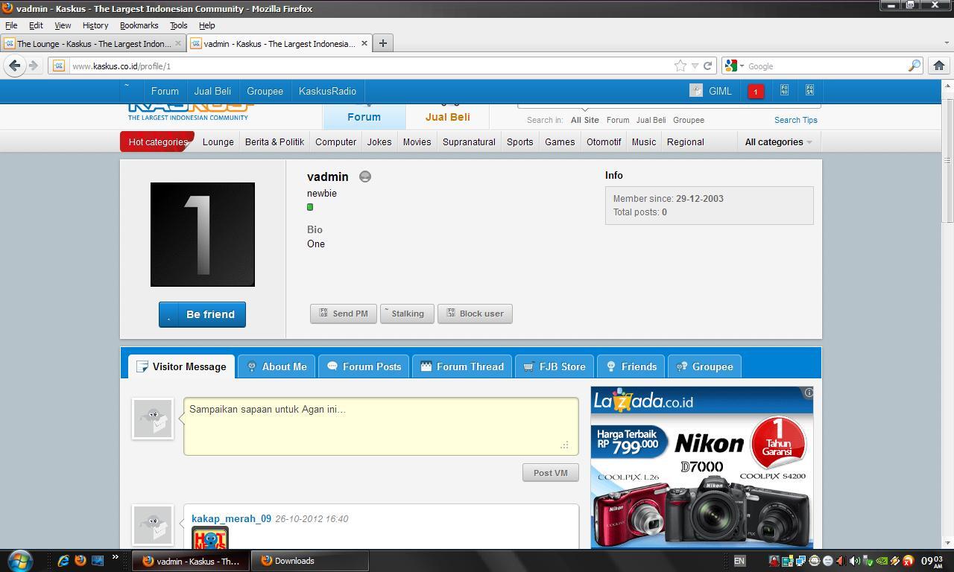The height and width of the screenshot is (572, 954).
Task: Open the tab list dropdown arrow
Action: click(947, 43)
